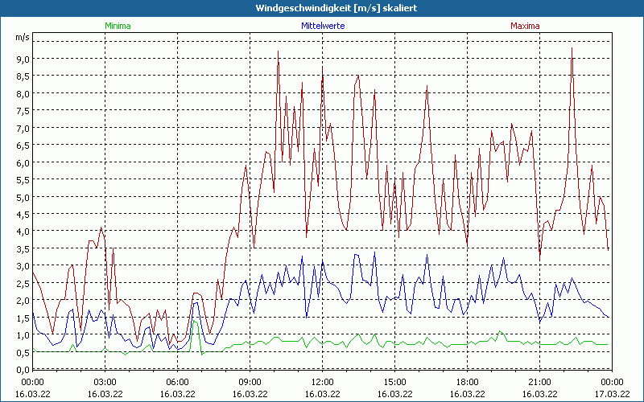Click the green Minima spike after 06:00
The image size is (644, 402).
point(194,322)
